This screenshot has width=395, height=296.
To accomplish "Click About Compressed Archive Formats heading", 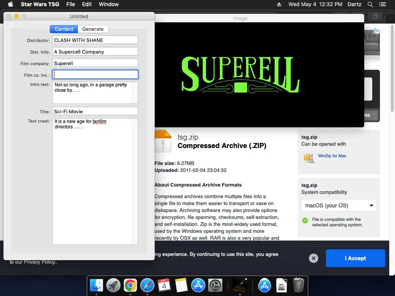I will coord(198,185).
